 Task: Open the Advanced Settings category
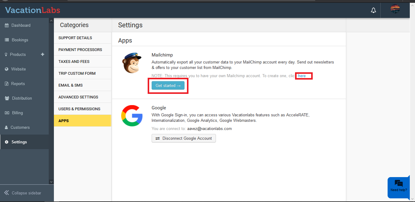pyautogui.click(x=83, y=97)
